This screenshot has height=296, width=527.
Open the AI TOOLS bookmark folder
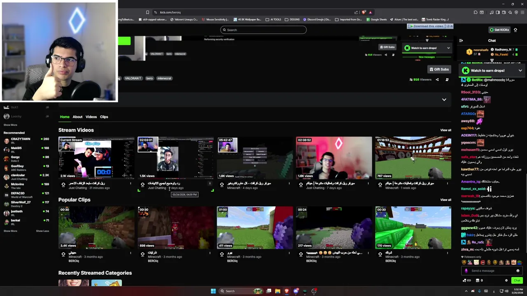(273, 19)
